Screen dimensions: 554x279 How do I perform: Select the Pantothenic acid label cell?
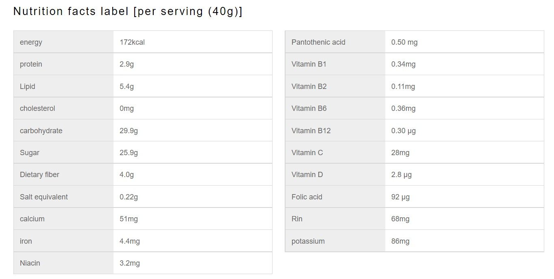[x=318, y=42]
